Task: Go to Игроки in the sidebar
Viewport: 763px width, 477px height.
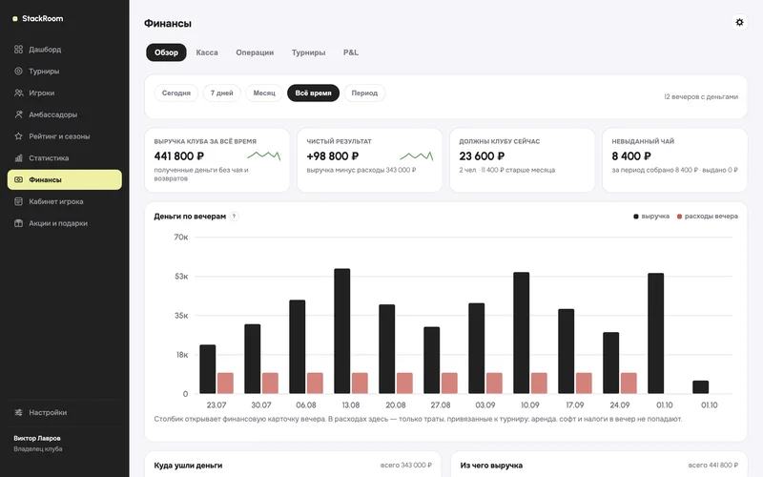Action: tap(65, 93)
